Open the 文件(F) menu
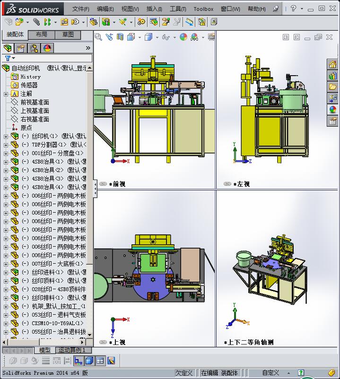This screenshot has height=379, width=340. [80, 9]
